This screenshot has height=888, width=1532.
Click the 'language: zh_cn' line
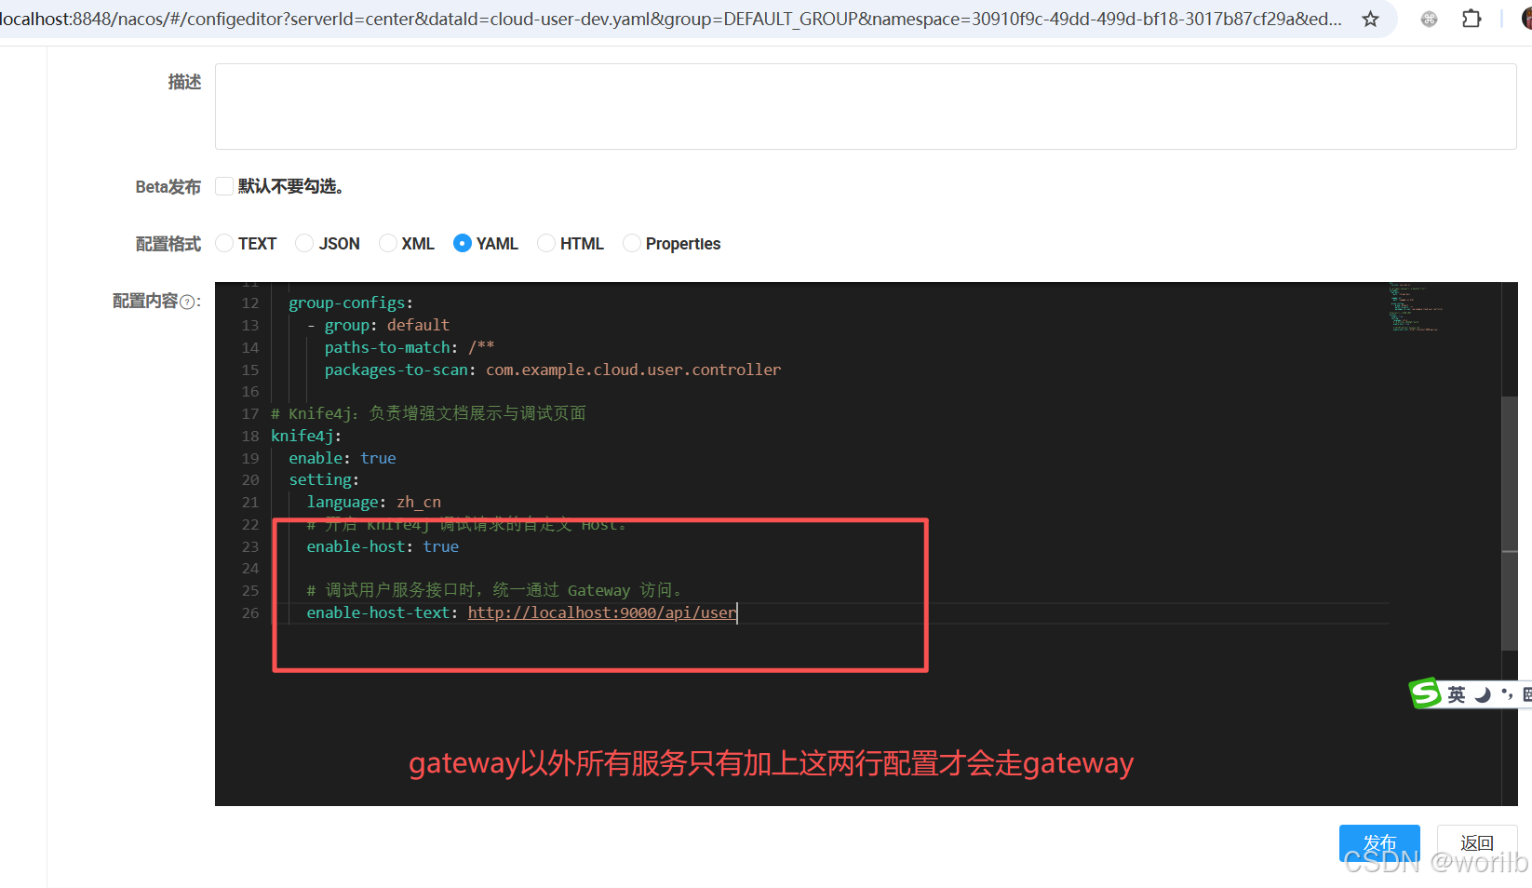click(374, 502)
